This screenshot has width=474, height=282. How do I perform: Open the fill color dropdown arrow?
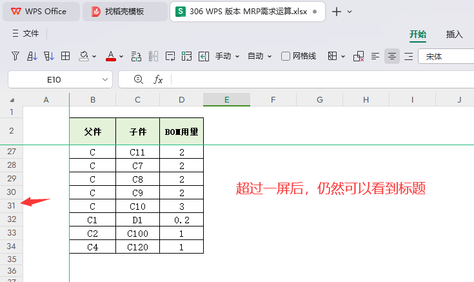point(94,56)
